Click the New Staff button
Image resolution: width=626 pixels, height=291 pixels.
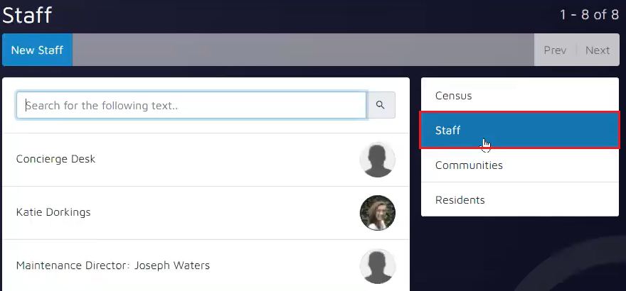coord(37,50)
